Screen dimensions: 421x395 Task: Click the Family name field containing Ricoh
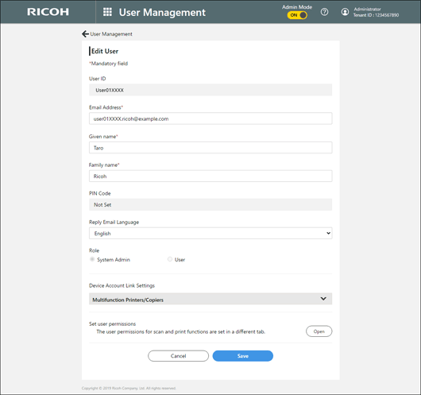[210, 176]
